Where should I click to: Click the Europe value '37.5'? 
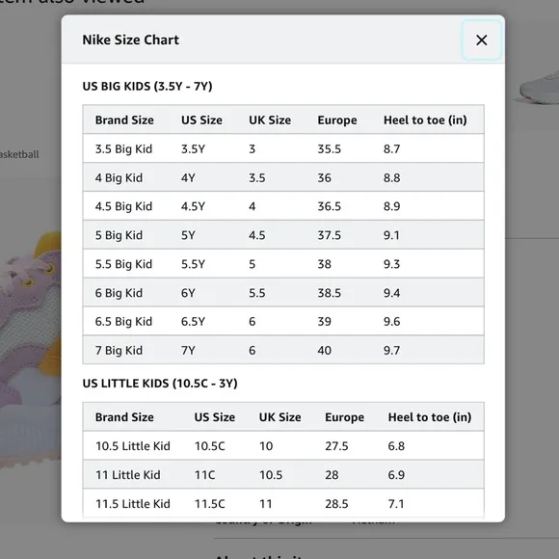pyautogui.click(x=329, y=235)
